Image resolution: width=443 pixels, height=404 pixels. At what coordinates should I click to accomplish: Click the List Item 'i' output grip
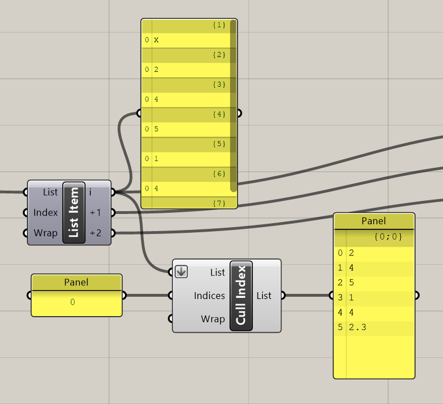(x=112, y=192)
